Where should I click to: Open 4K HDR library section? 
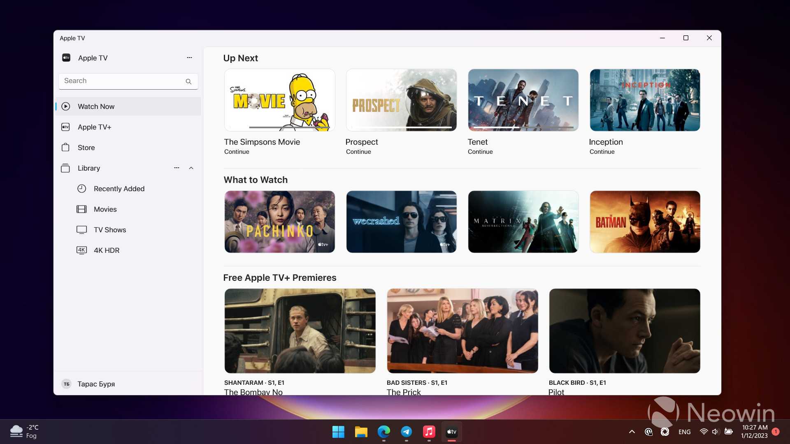(x=128, y=250)
